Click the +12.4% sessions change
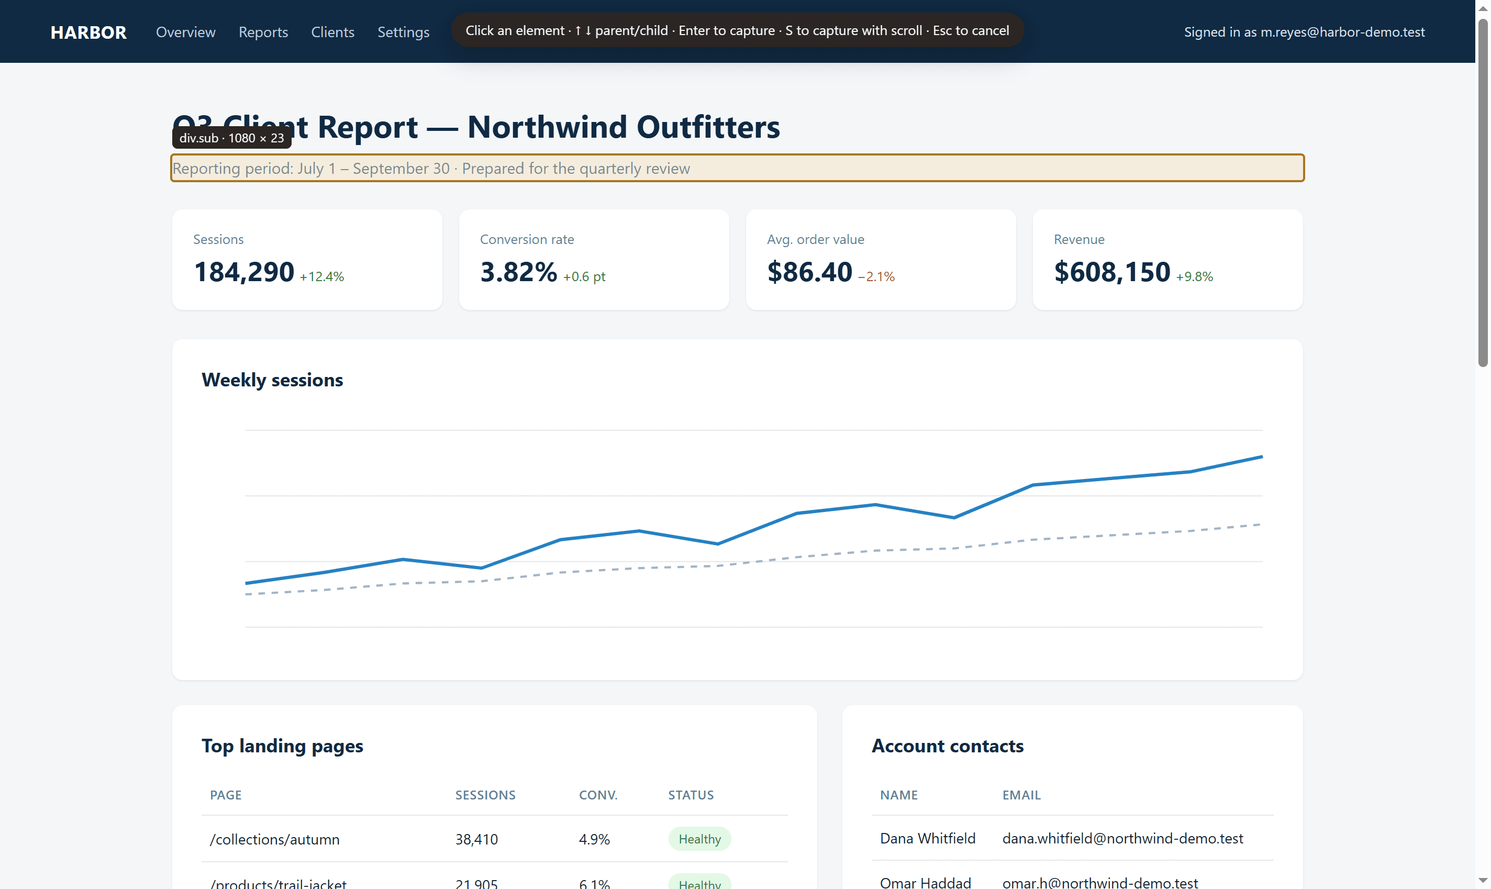Image resolution: width=1491 pixels, height=889 pixels. click(x=321, y=276)
